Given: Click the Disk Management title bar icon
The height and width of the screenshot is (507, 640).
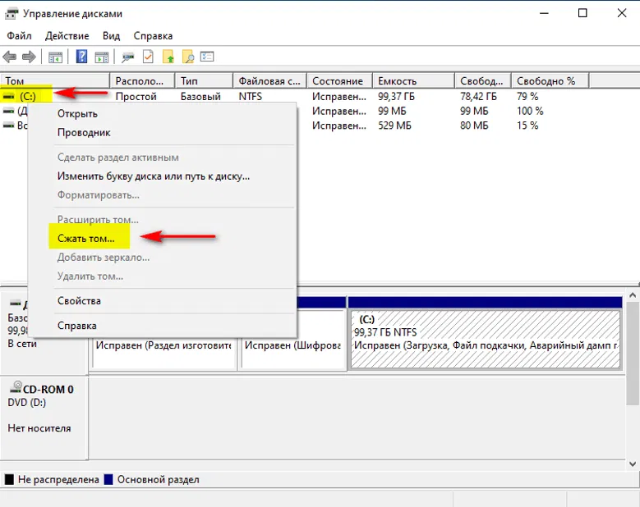Looking at the screenshot, I should coord(11,14).
